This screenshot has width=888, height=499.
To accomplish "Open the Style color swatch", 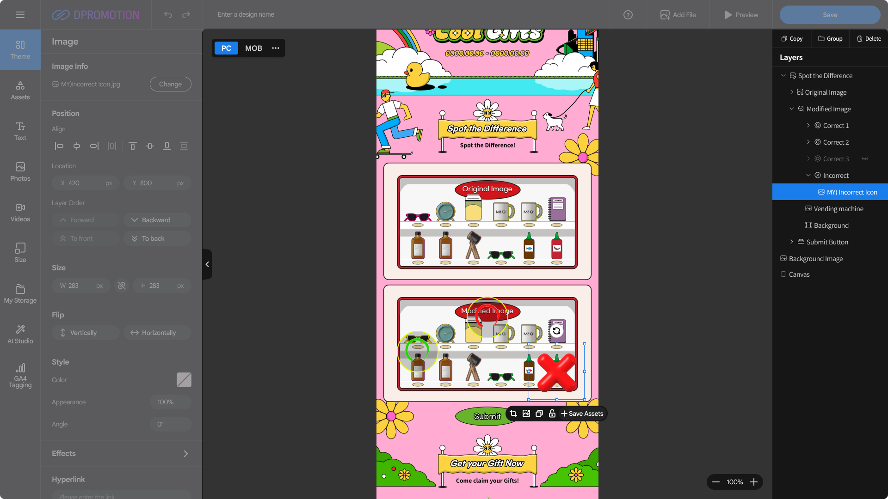I will 184,380.
